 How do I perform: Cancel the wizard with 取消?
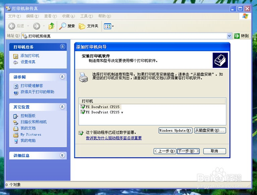pos(214,151)
